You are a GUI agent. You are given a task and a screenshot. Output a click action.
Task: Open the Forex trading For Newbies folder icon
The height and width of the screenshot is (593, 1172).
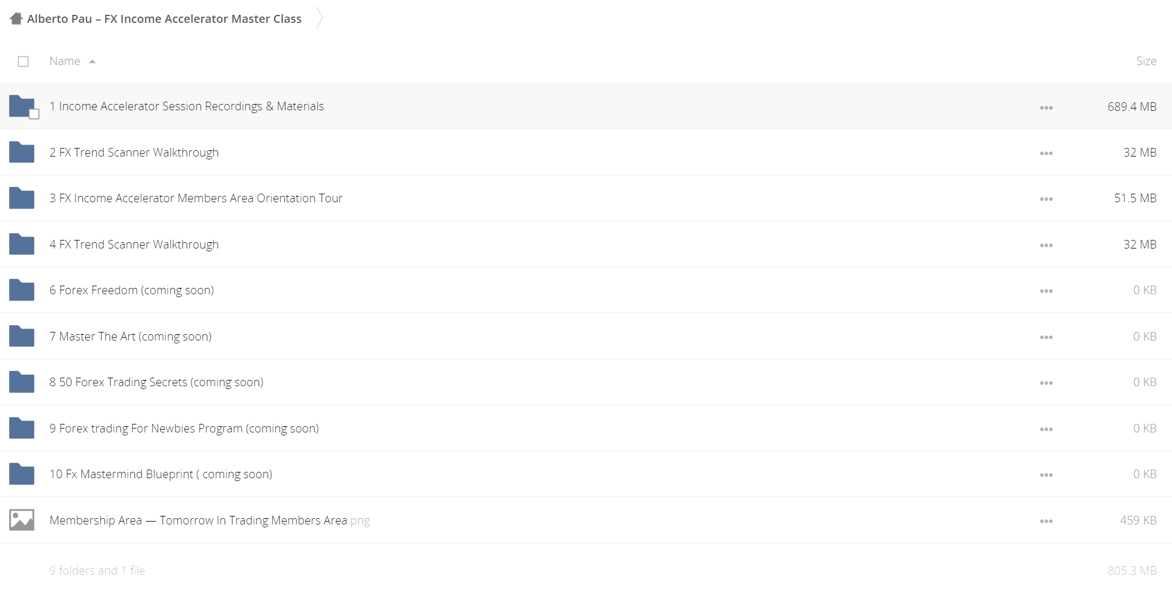[x=22, y=428]
